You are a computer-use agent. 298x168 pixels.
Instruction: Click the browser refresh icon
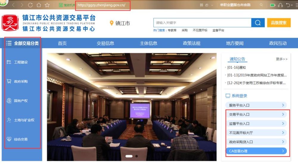[30, 5]
